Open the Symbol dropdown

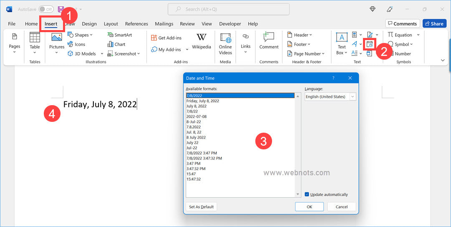[400, 44]
